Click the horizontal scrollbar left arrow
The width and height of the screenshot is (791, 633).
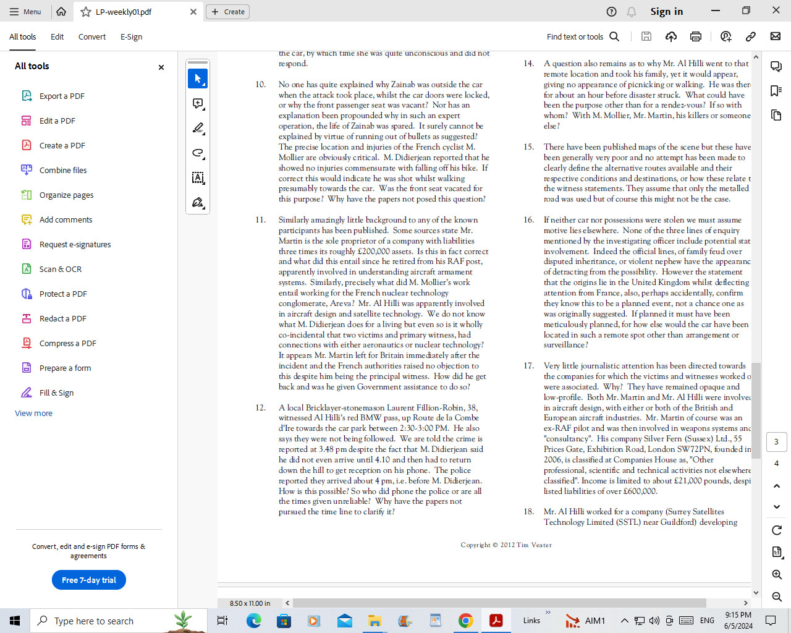[287, 603]
